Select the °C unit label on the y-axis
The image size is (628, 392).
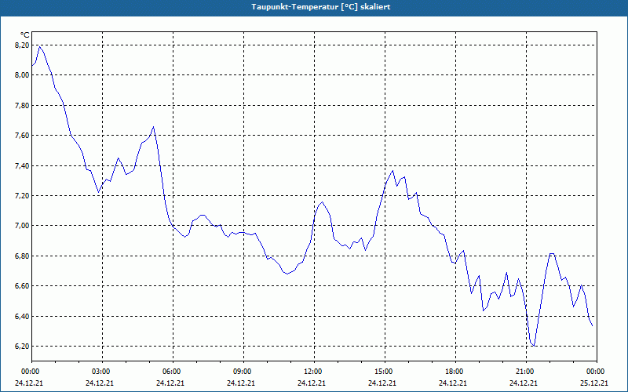pyautogui.click(x=25, y=35)
